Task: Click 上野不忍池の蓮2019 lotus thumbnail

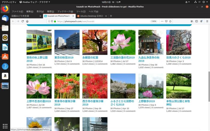Action: pyautogui.click(x=39, y=86)
